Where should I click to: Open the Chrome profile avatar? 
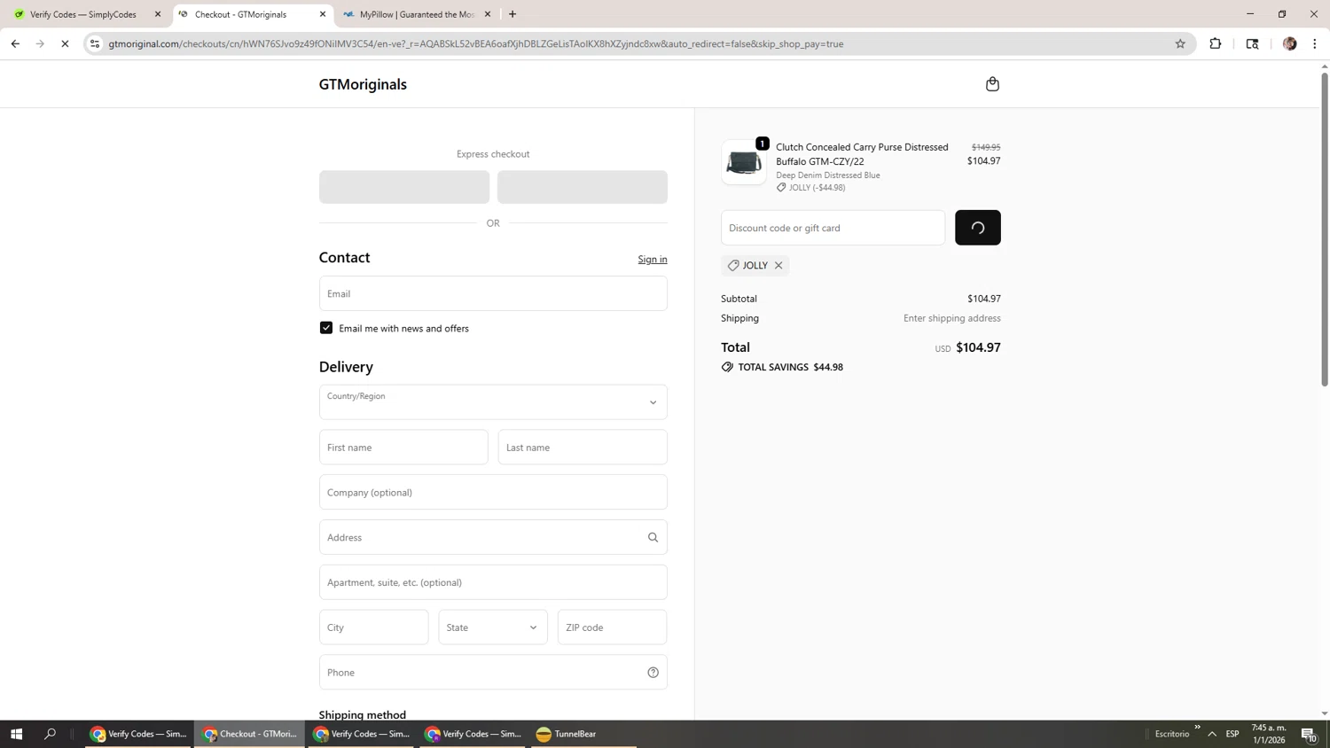(1289, 43)
